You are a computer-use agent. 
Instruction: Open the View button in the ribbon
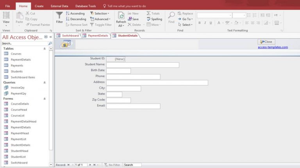click(6, 19)
